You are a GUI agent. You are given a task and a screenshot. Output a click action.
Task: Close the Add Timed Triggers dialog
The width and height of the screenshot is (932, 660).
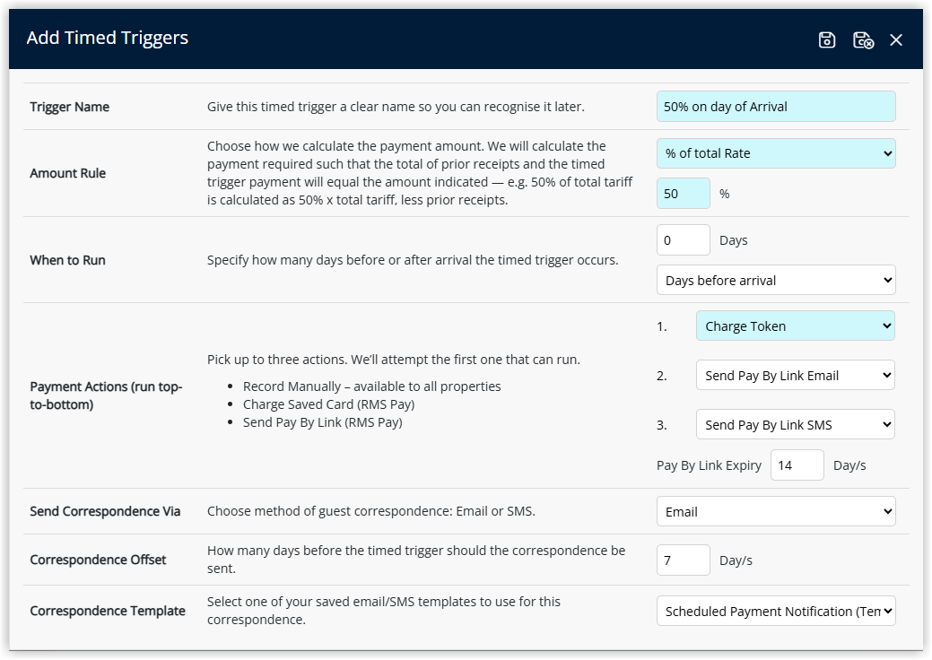coord(896,39)
